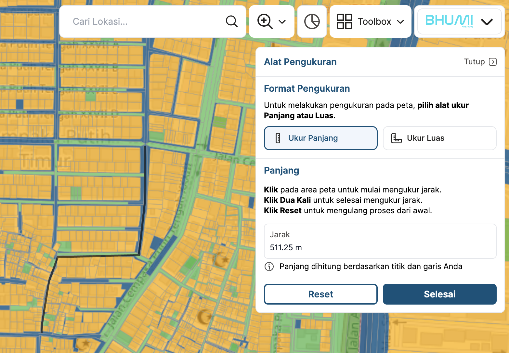This screenshot has width=509, height=353.
Task: Click the ruler icon in Ukur Panjang
Action: click(278, 138)
